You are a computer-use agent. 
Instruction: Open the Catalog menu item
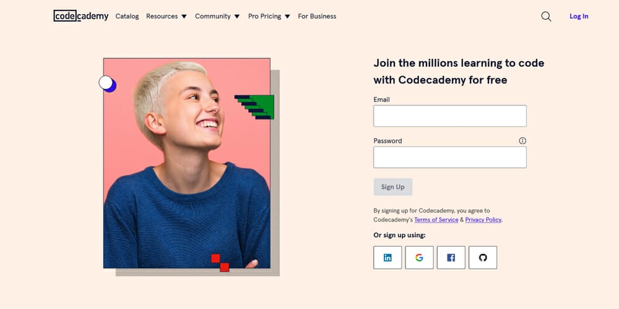pos(127,17)
